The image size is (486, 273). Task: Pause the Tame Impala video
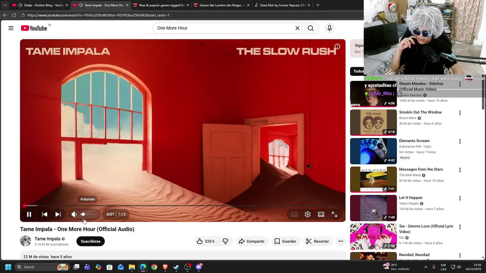(x=29, y=214)
